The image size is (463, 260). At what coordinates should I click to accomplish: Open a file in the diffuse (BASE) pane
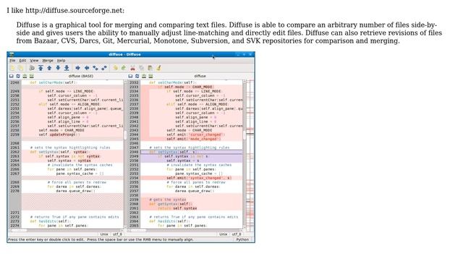(x=12, y=76)
